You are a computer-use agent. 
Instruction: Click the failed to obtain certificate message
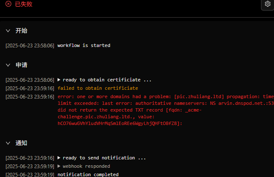click(97, 88)
